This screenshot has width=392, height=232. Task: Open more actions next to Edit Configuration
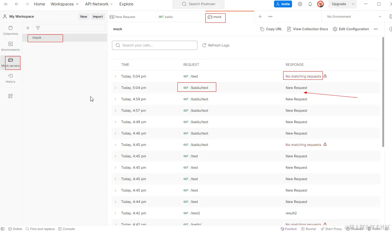(x=376, y=29)
